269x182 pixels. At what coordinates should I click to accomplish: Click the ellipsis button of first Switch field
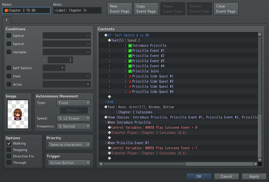pyautogui.click(x=88, y=36)
